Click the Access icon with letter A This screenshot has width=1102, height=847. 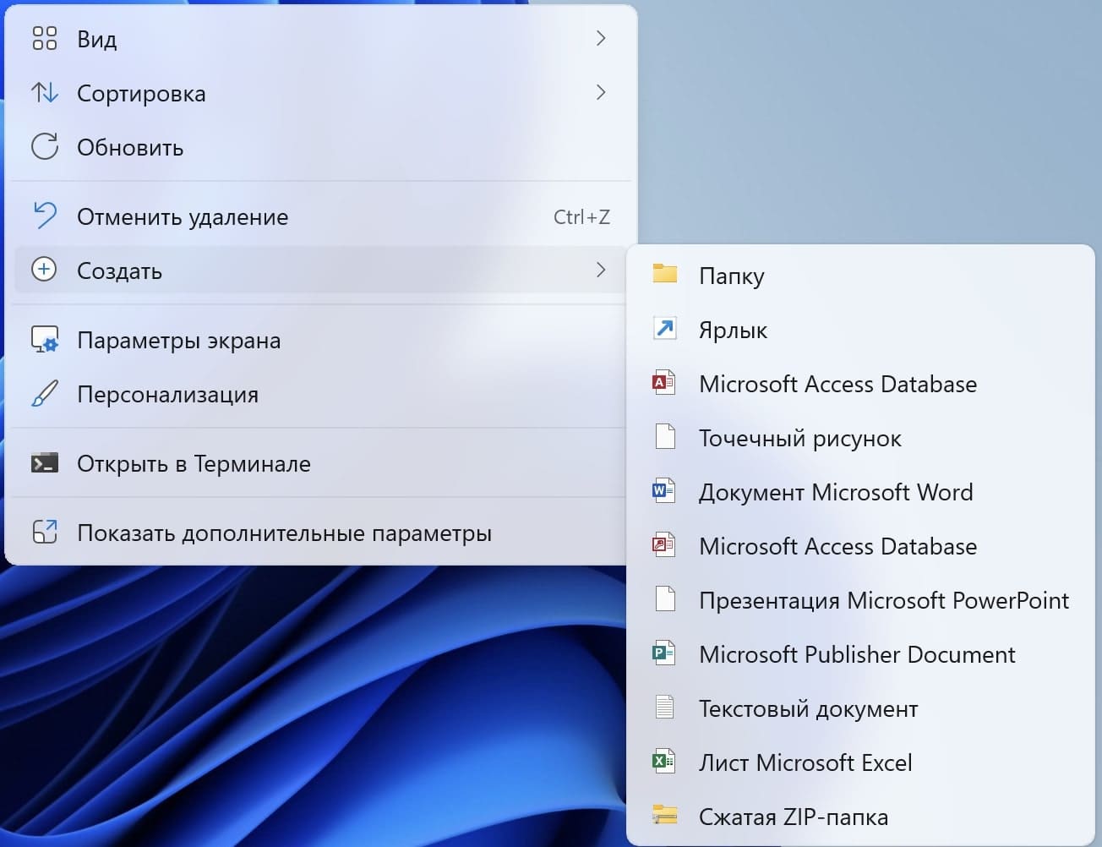click(664, 383)
